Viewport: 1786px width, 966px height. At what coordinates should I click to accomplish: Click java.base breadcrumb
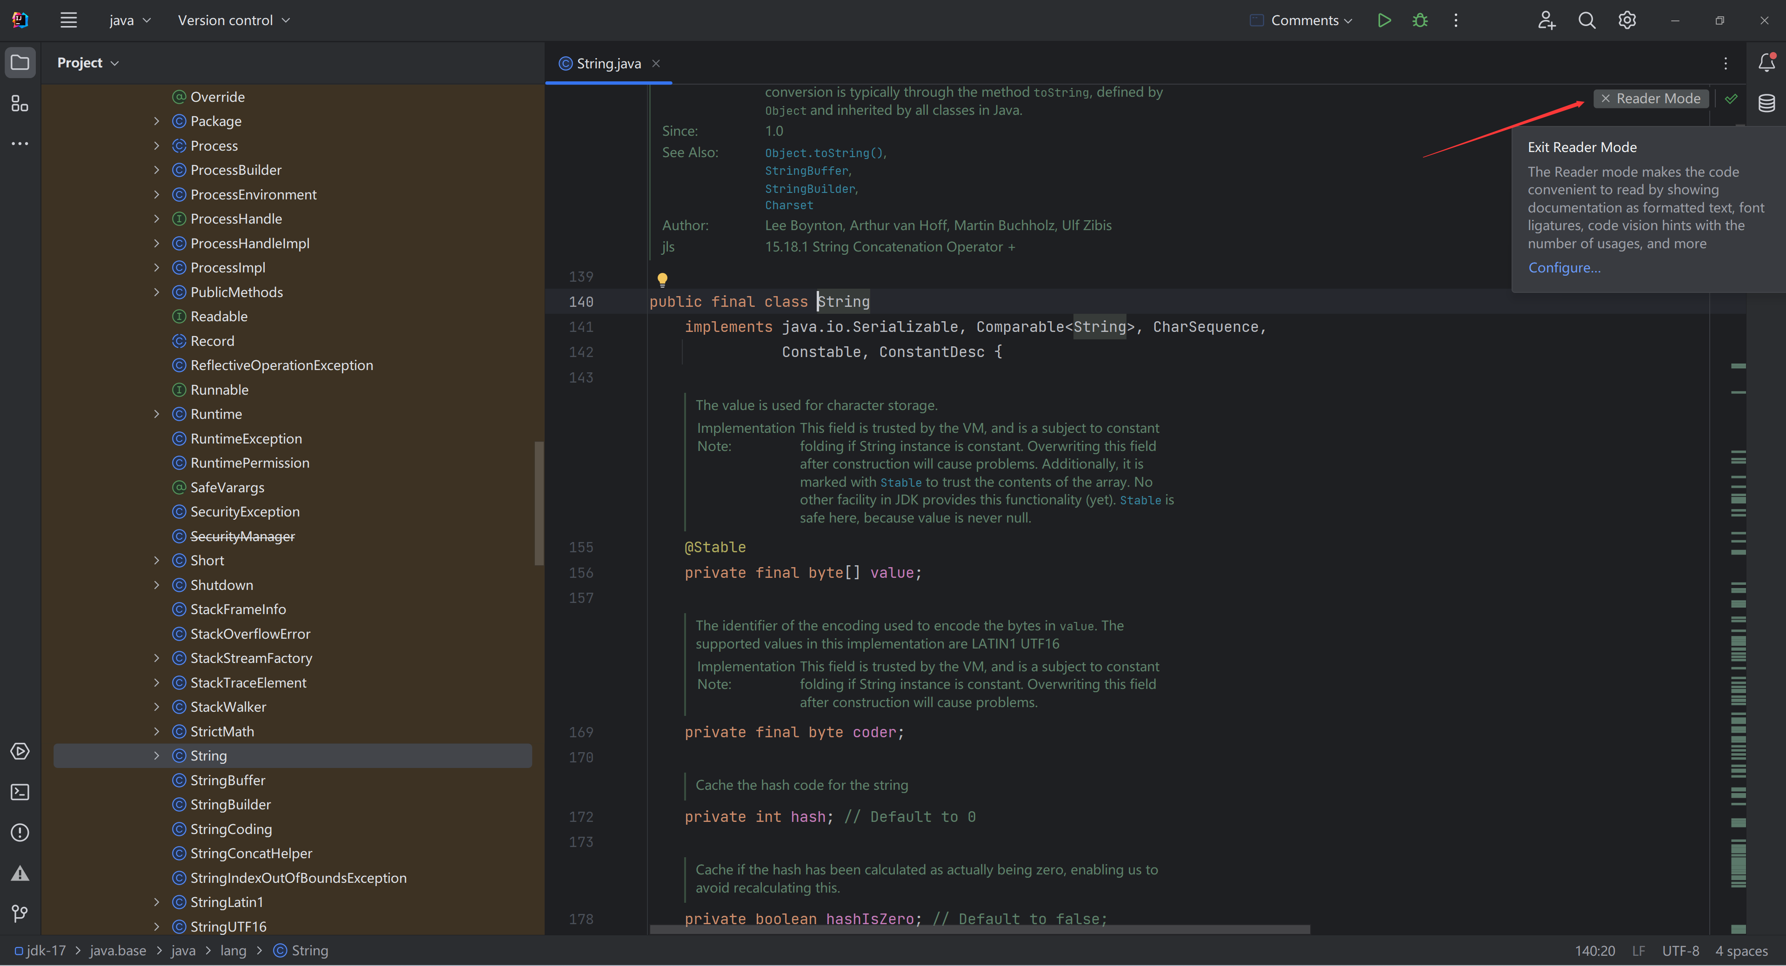(x=118, y=951)
